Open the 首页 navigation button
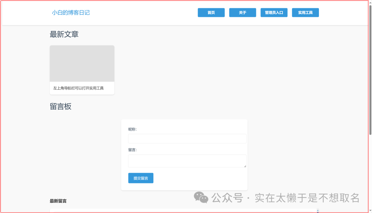This screenshot has height=213, width=372. [x=211, y=13]
